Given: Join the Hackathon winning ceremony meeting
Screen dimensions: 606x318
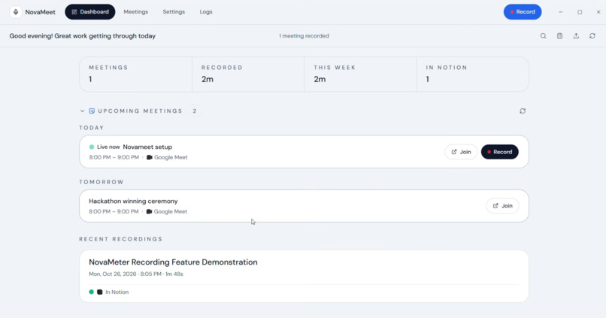Looking at the screenshot, I should tap(502, 206).
